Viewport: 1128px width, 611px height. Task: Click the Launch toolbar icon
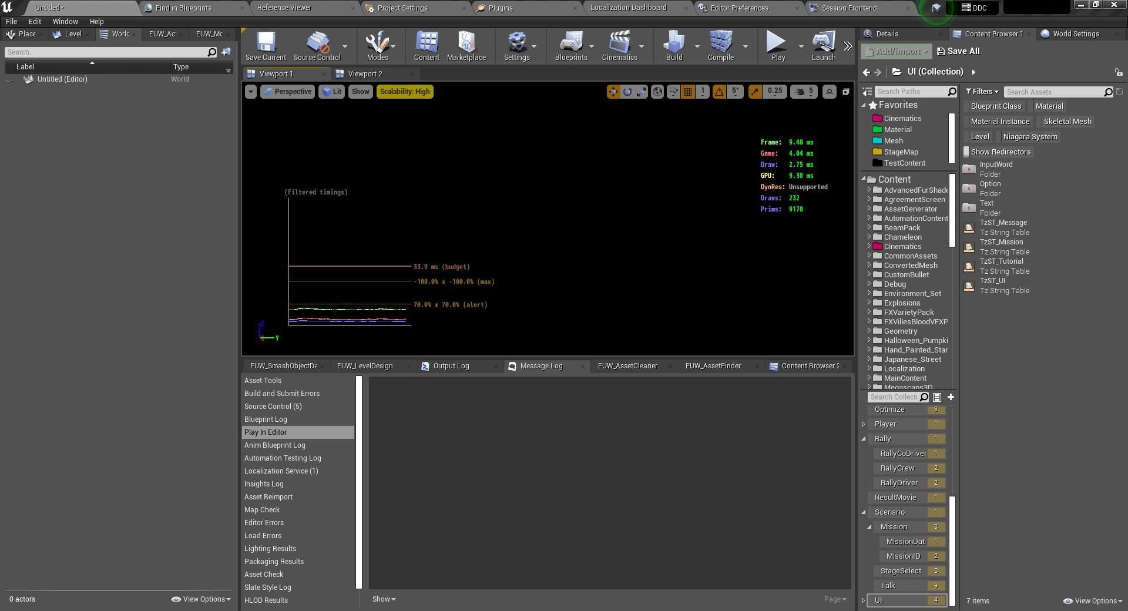point(824,46)
